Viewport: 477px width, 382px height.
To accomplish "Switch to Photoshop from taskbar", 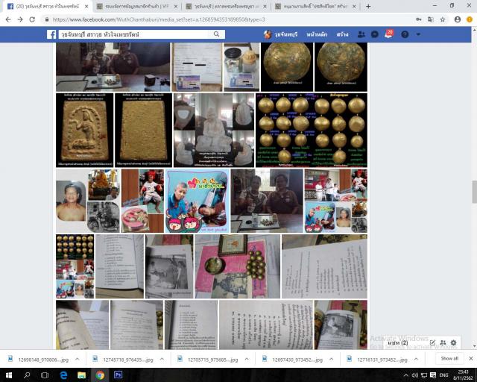I will tap(118, 375).
